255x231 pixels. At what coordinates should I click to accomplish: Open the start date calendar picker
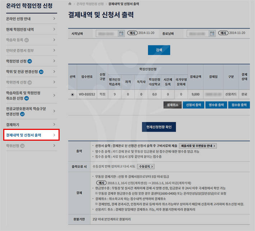pos(121,33)
